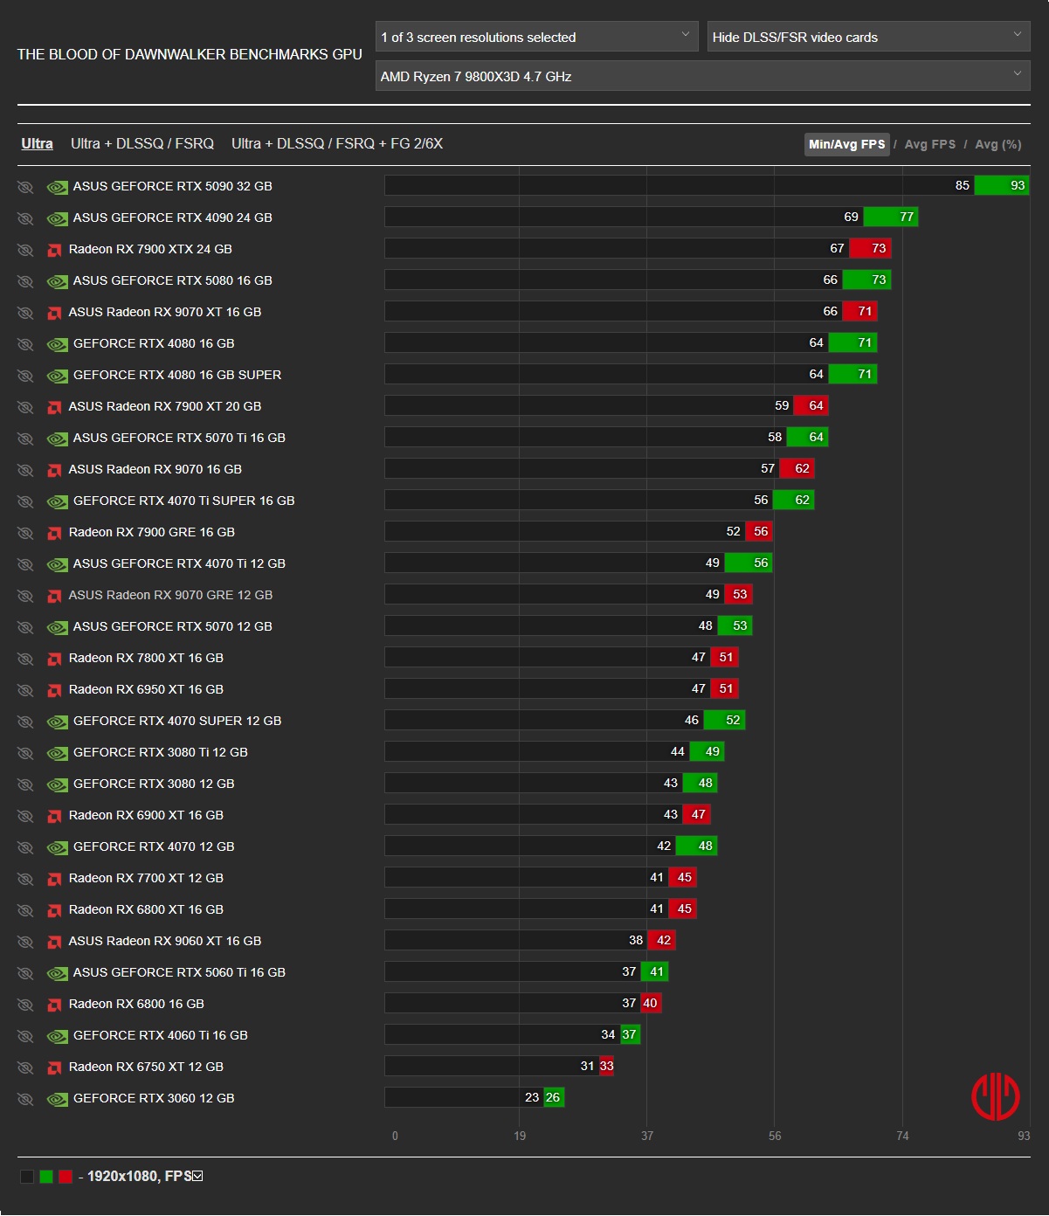Click ASUS GEFORCE RTX 5090 32 GB name
Viewport: 1049px width, 1216px height.
point(173,186)
